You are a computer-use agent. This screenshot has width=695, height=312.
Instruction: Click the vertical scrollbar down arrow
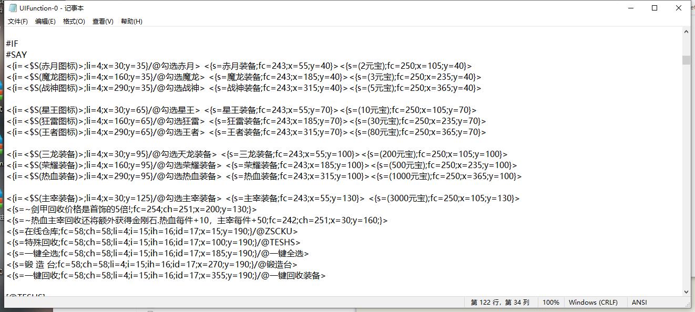686,292
